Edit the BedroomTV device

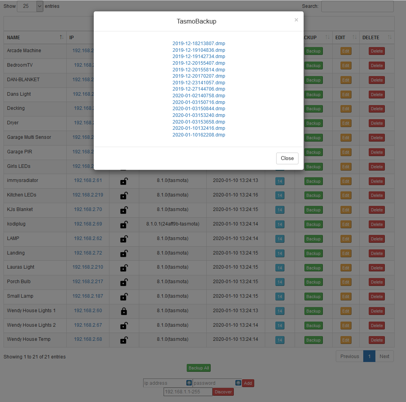tap(346, 65)
